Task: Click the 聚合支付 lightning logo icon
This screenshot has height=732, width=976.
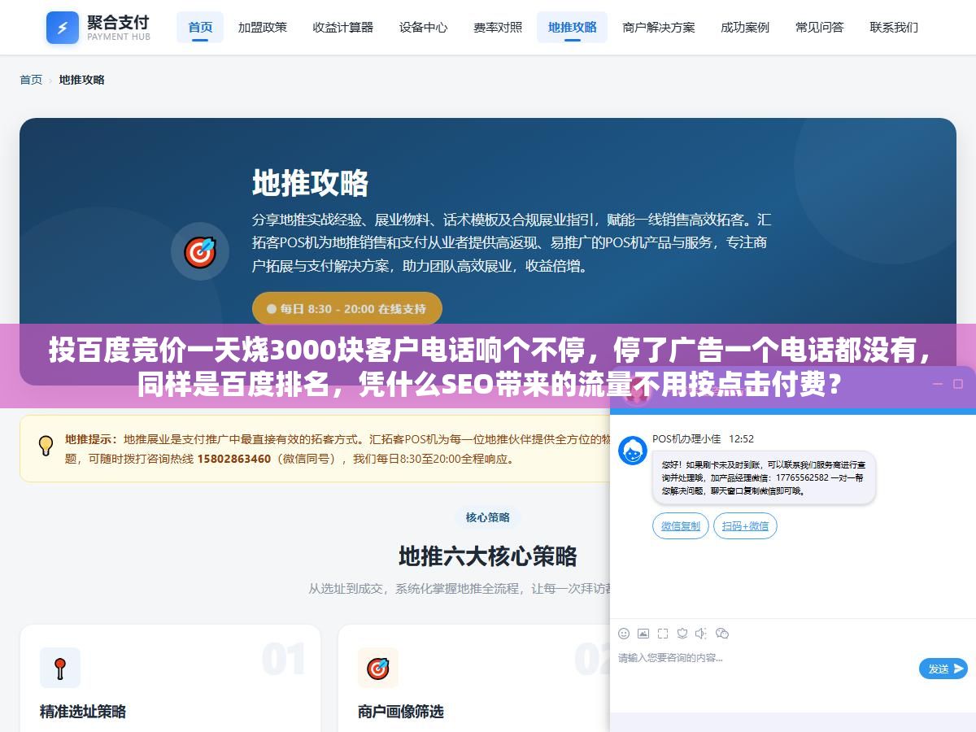Action: click(x=63, y=28)
